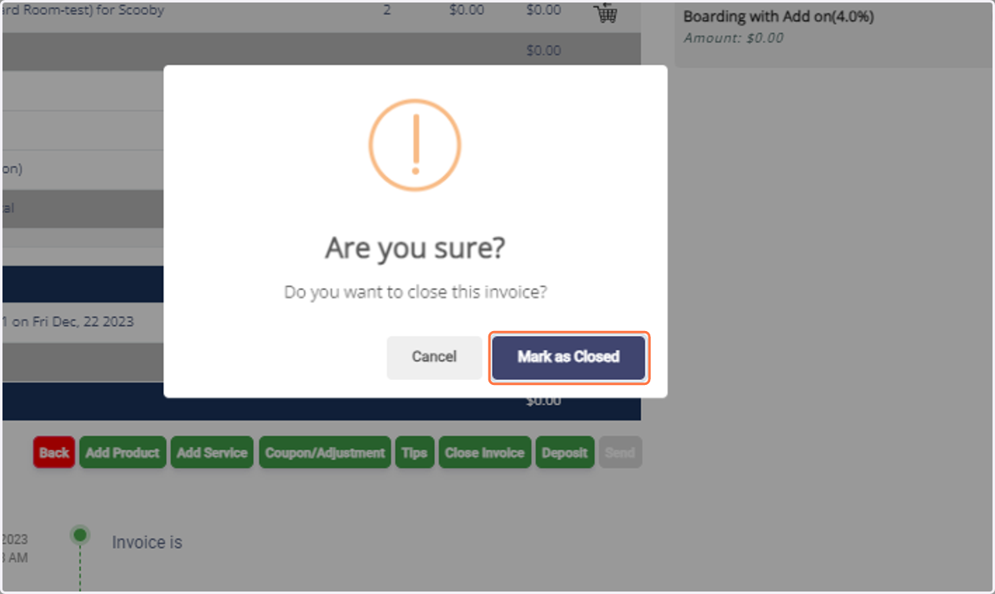Select the quantity value 2 in Scooby row
This screenshot has width=995, height=594.
[x=387, y=11]
